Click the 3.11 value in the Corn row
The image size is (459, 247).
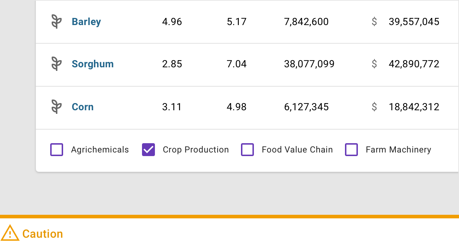(172, 107)
